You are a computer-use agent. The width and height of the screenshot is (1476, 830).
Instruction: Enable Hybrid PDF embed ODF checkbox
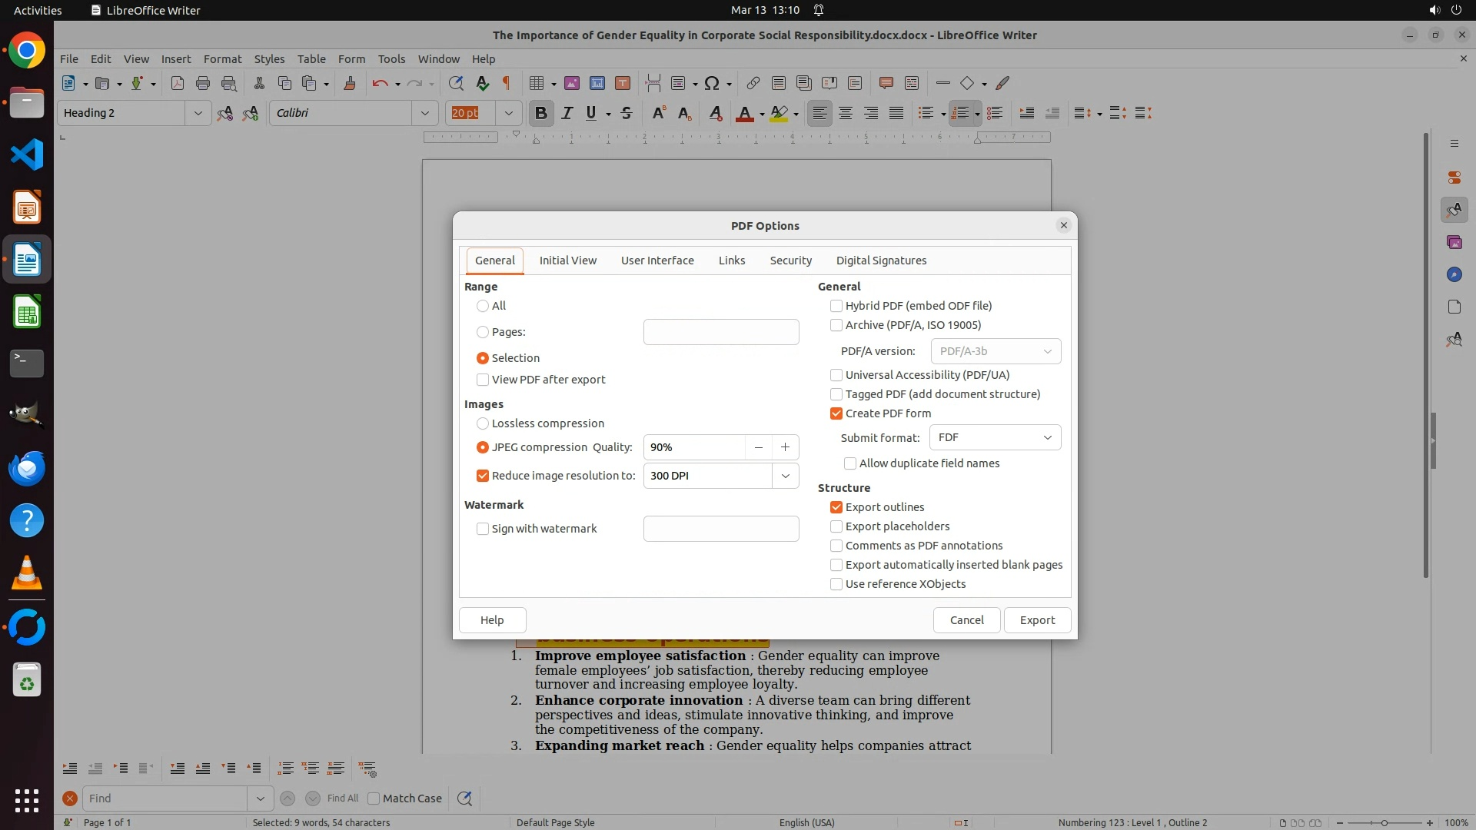(x=836, y=306)
